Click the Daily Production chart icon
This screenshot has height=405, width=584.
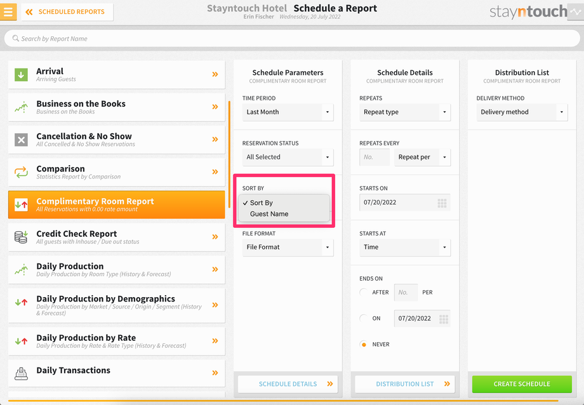21,269
